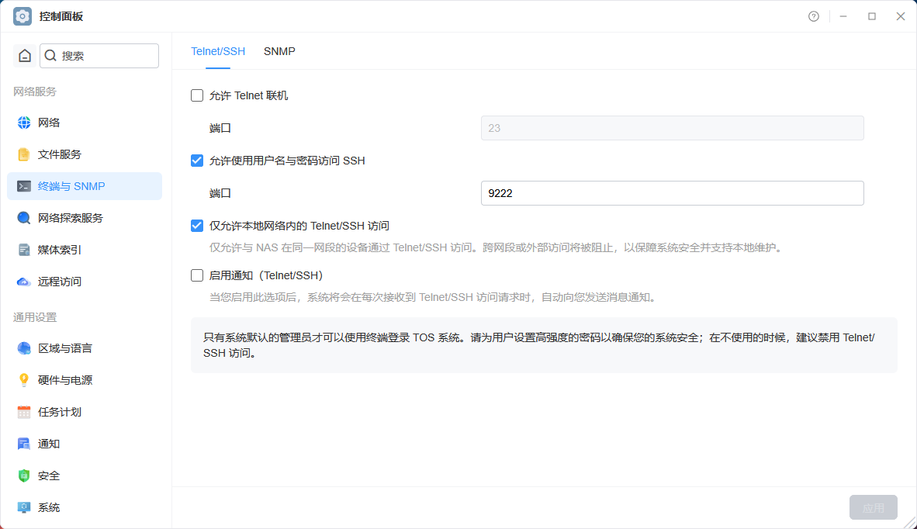
Task: Click the 应用 button
Action: pyautogui.click(x=873, y=507)
